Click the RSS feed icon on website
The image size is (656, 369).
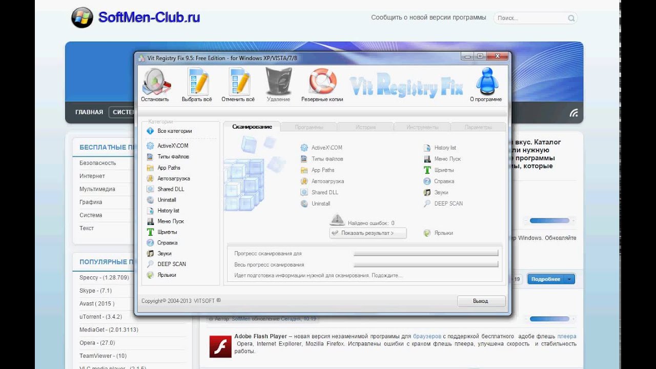[573, 113]
